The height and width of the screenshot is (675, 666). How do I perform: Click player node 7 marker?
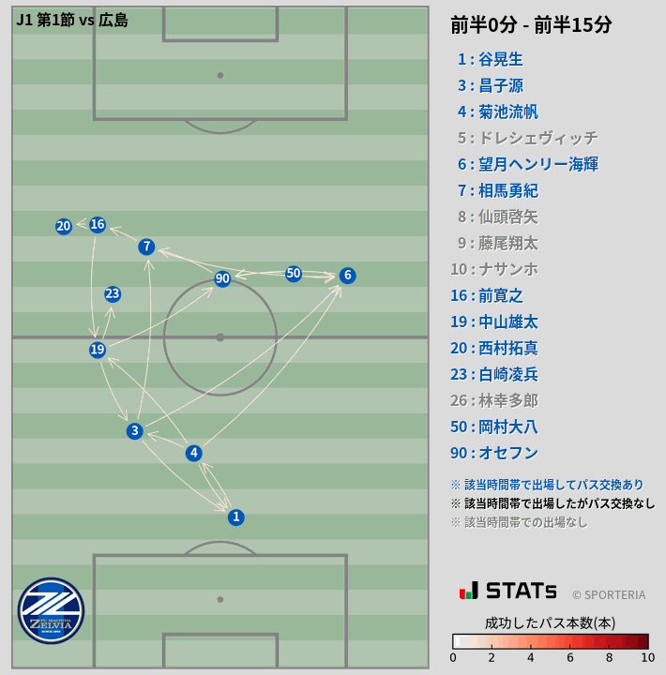(146, 247)
